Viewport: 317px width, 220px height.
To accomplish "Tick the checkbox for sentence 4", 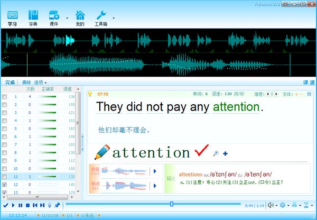I will click(4, 121).
